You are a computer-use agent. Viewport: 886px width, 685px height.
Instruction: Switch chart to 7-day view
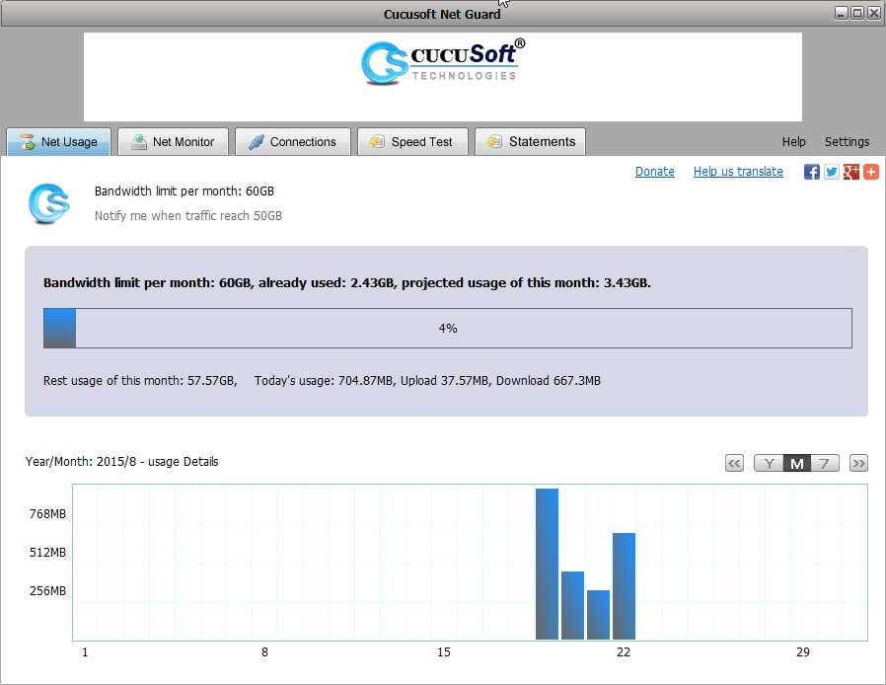822,462
